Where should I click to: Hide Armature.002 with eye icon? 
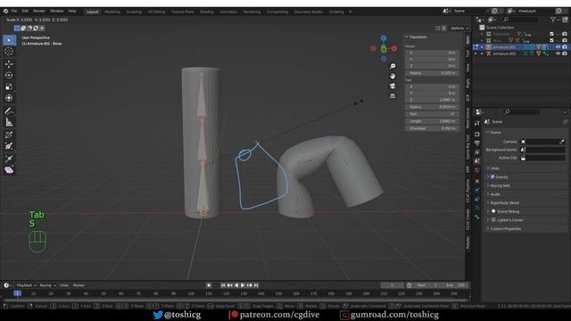(558, 53)
